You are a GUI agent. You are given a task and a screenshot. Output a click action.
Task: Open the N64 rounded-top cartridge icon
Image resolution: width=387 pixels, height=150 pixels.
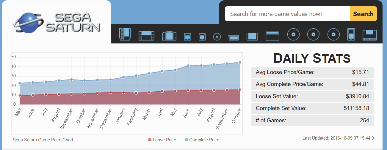[169, 36]
